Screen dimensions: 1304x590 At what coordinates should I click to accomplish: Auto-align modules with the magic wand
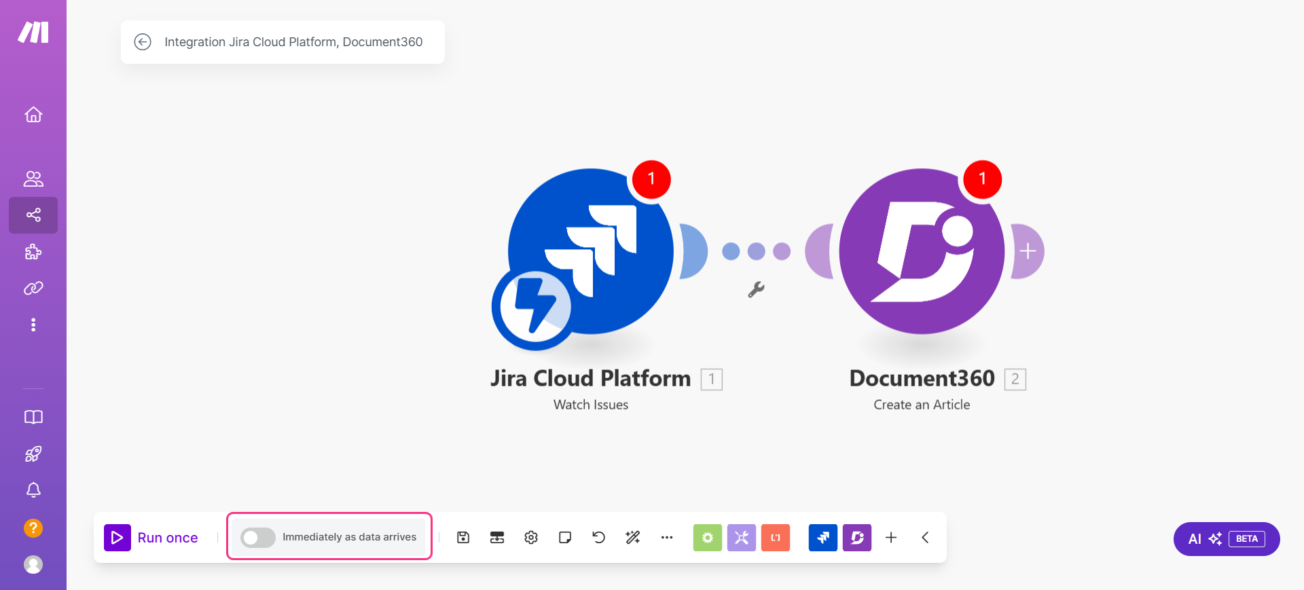tap(633, 538)
